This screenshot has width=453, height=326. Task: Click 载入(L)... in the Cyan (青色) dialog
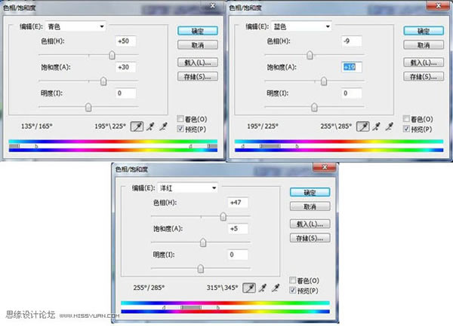click(198, 62)
